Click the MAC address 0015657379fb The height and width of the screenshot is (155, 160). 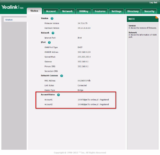84,81
